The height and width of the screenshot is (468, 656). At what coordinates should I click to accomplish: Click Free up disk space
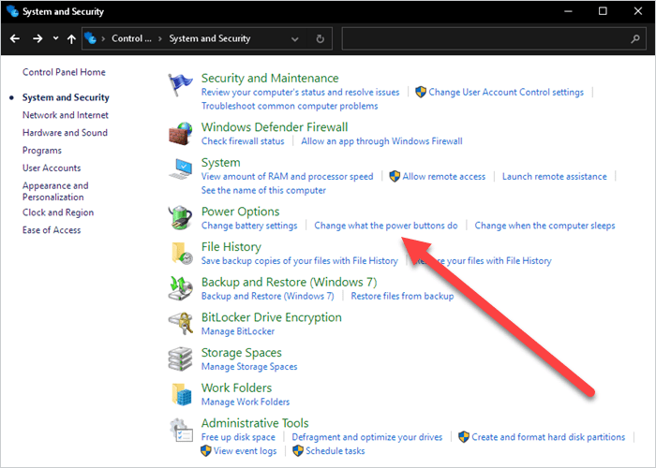[x=238, y=437]
